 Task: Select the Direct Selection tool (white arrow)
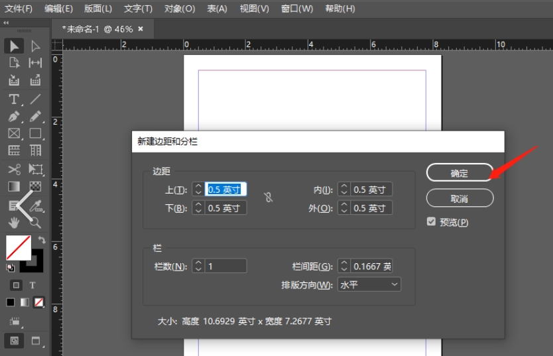tap(35, 46)
